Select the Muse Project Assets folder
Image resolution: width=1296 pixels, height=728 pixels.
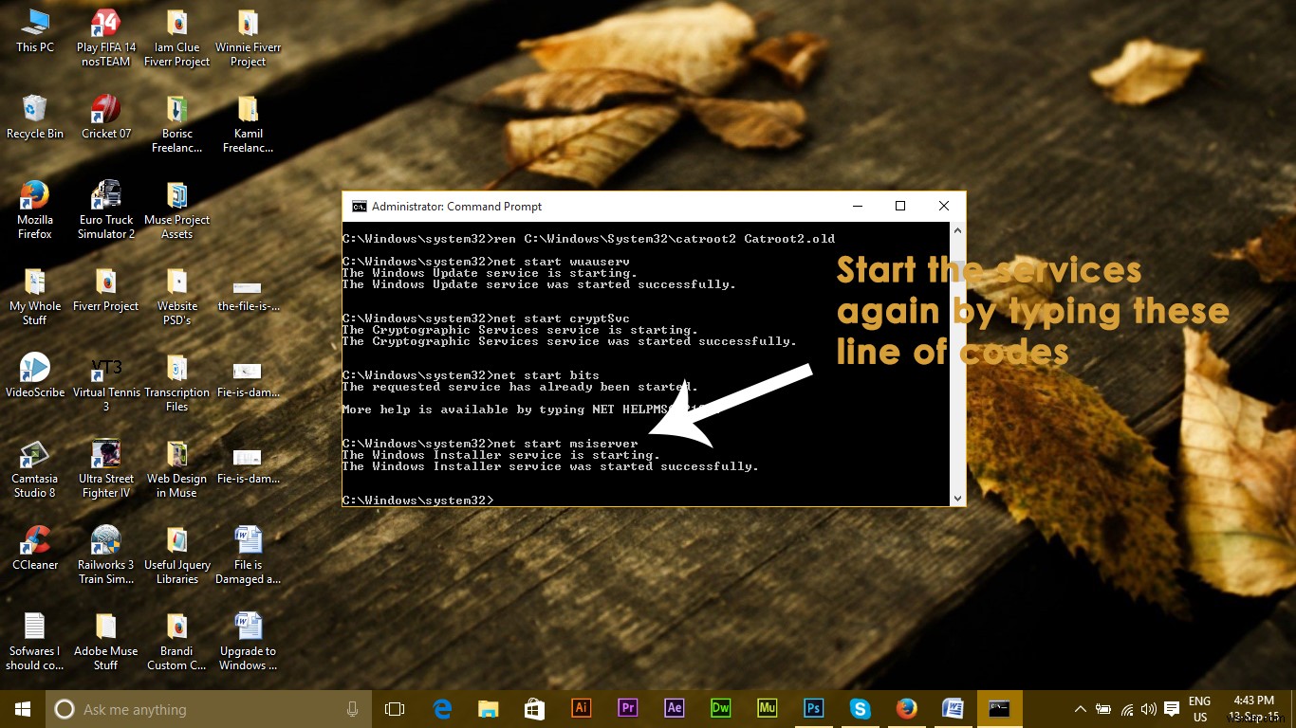tap(177, 210)
